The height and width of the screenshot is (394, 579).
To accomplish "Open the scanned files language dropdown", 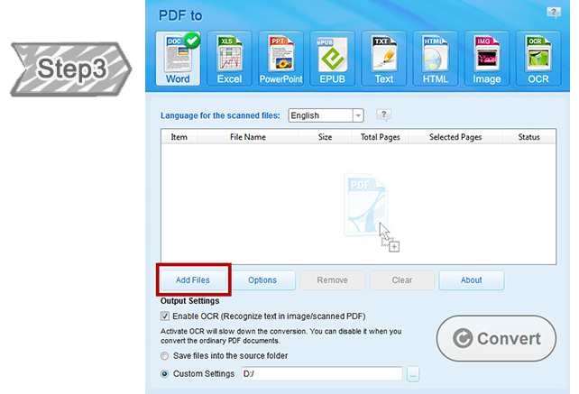I will click(358, 115).
